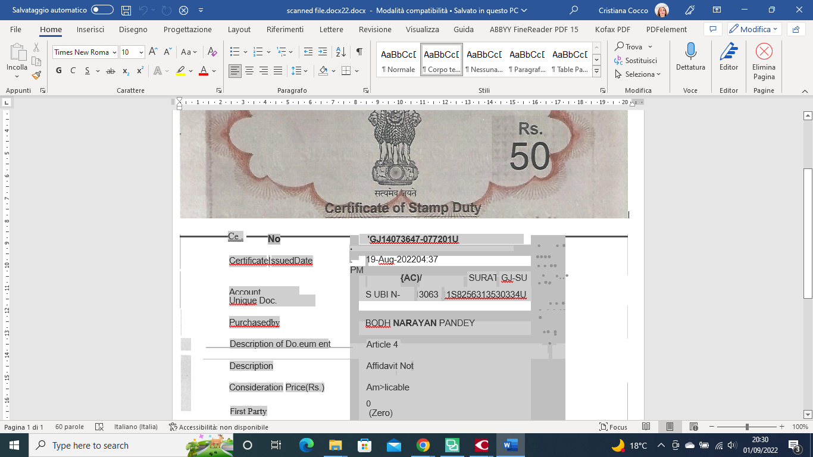Apply the Table Pa... style

click(x=570, y=60)
